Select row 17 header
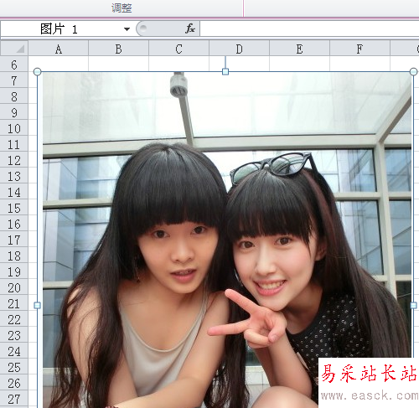This screenshot has width=419, height=408. (14, 240)
